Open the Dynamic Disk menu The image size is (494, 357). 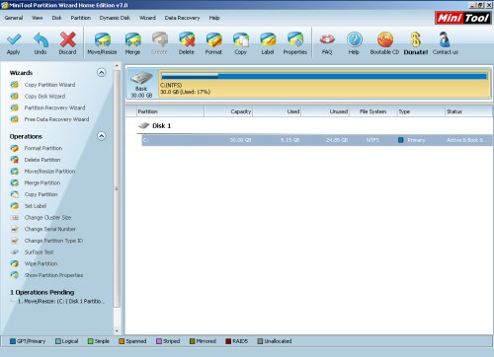(115, 18)
